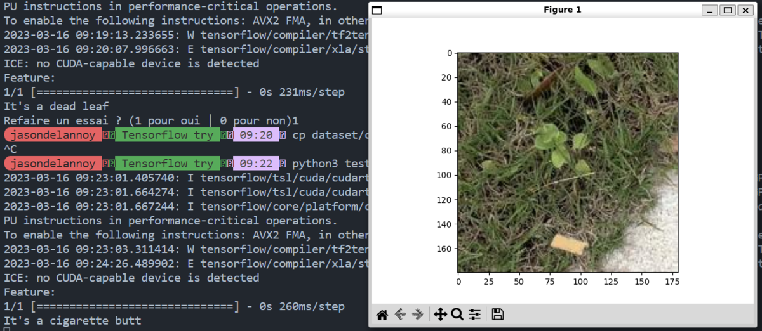Click the "It's a dead leaf" output line

pos(57,107)
